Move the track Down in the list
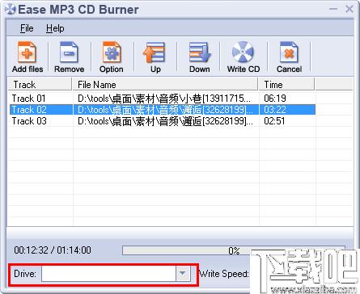The width and height of the screenshot is (360, 294). 200,57
